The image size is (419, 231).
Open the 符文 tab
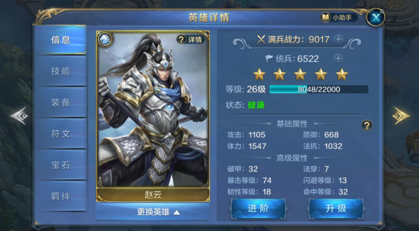[61, 134]
